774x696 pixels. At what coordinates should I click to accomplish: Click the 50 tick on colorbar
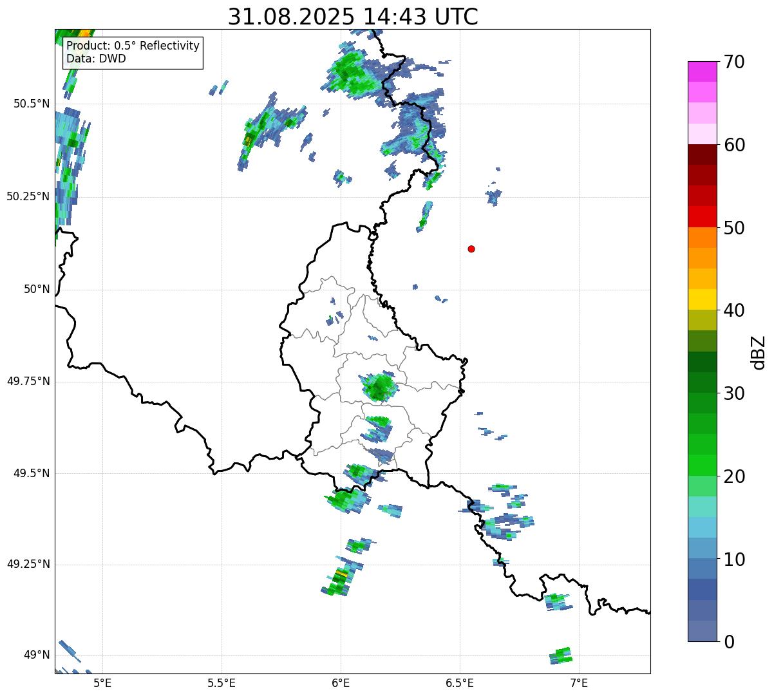(x=734, y=228)
